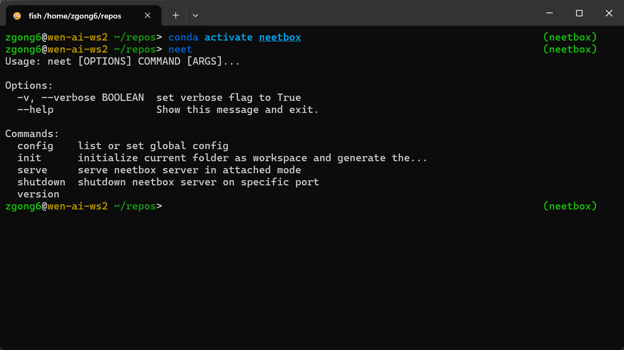The image size is (624, 350).
Task: Click the shutdown command name
Action: 41,182
